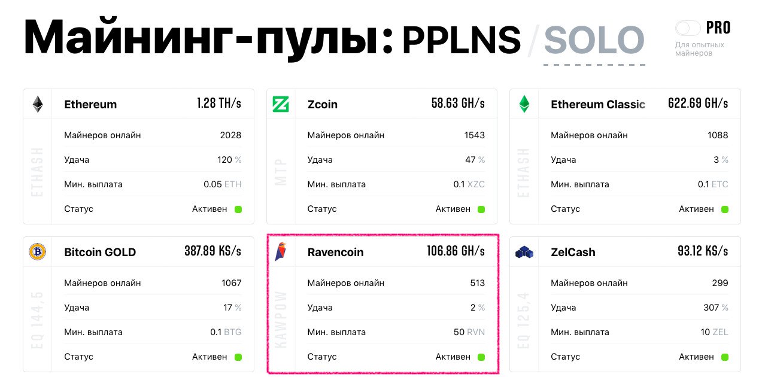Click the green status dot in the Ravencoin card
Image resolution: width=759 pixels, height=377 pixels.
click(x=481, y=357)
